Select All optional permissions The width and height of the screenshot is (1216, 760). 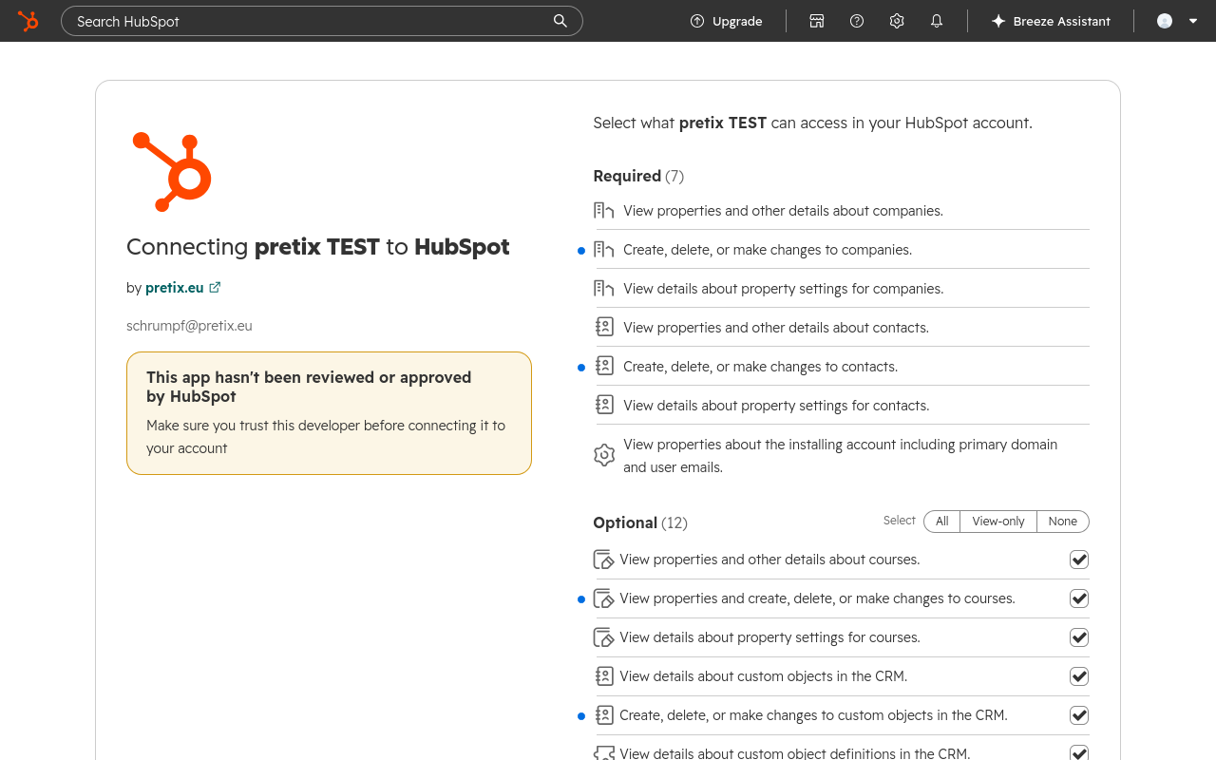pos(941,522)
